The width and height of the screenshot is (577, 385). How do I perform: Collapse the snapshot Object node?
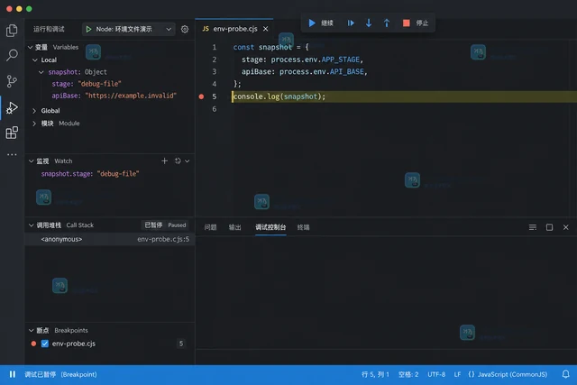41,72
